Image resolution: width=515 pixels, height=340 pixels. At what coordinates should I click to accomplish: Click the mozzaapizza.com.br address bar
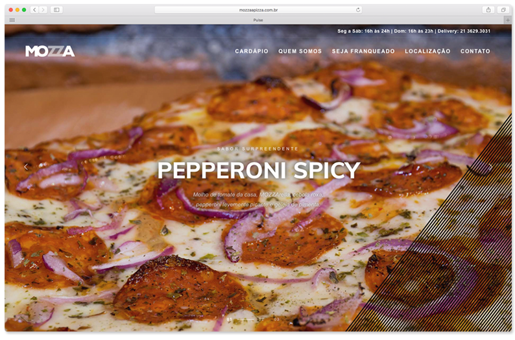pyautogui.click(x=257, y=10)
